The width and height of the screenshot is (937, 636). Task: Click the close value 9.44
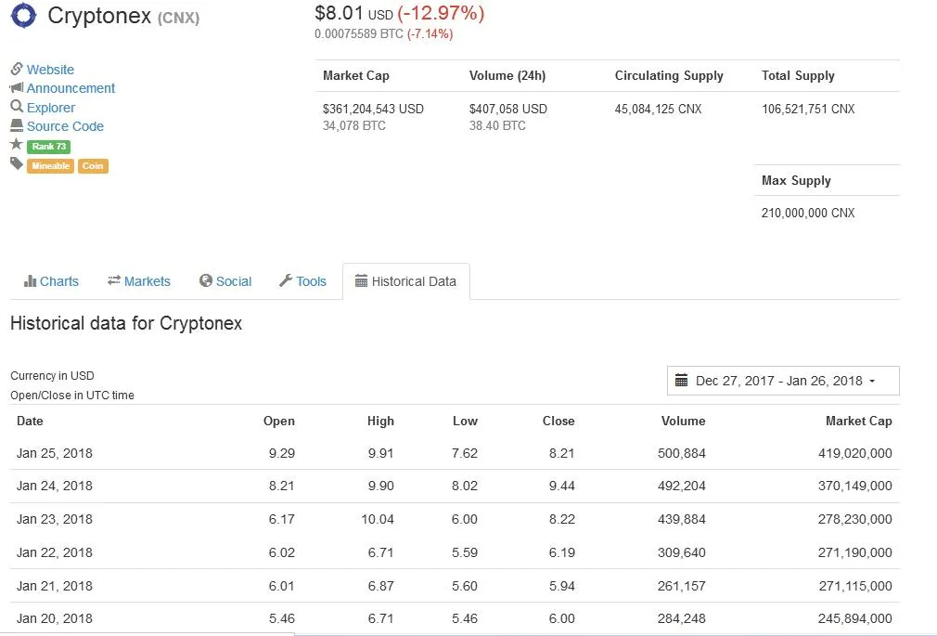(561, 486)
